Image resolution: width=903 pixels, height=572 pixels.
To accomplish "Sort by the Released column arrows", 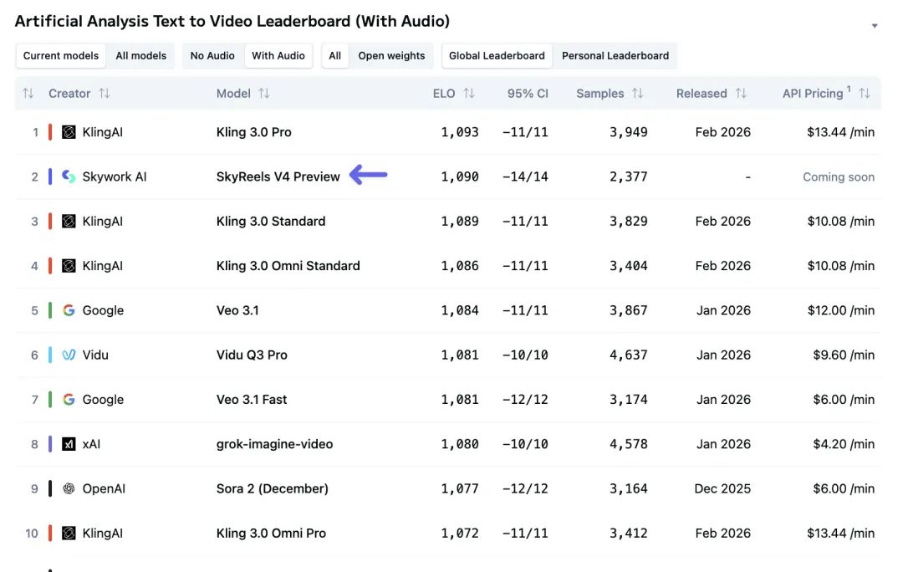I will 741,94.
